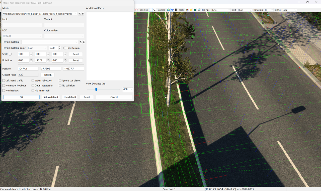The height and width of the screenshot is (191, 321).
Task: Open the LOD dropdown showing Default
Action: [22, 36]
